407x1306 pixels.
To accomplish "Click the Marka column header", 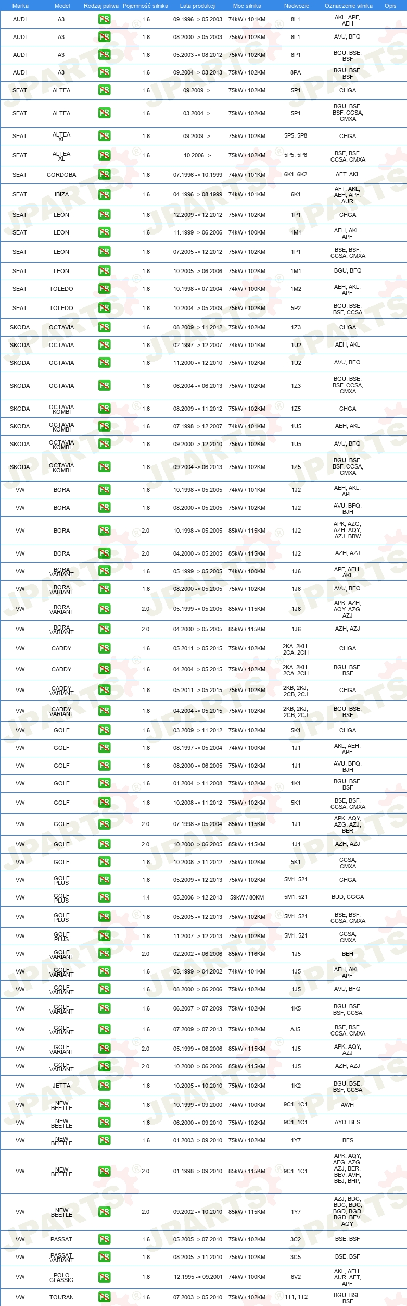I will 20,6.
